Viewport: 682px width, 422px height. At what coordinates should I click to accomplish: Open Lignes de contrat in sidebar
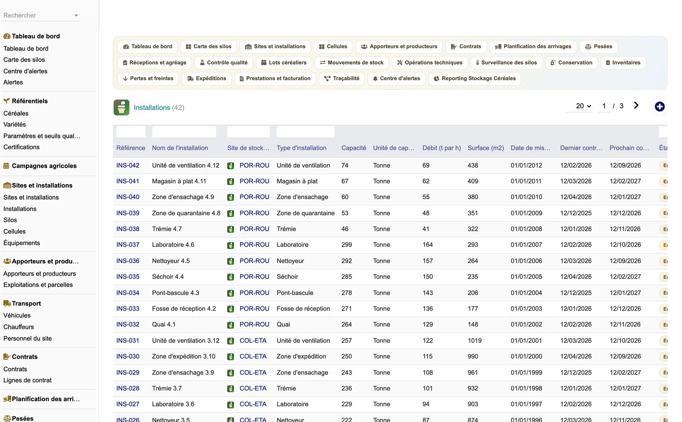(28, 380)
